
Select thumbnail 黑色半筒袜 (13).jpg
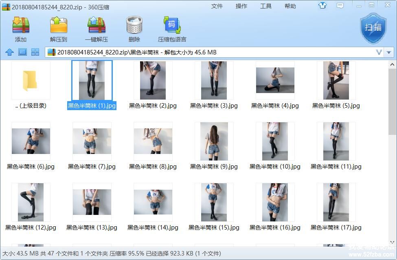pyautogui.click(x=92, y=202)
